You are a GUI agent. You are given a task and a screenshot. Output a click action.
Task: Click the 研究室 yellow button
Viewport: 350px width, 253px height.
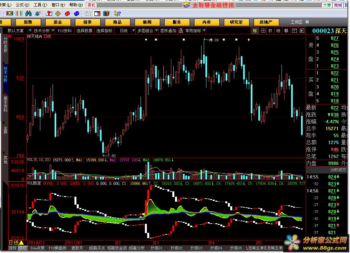[x=237, y=22]
